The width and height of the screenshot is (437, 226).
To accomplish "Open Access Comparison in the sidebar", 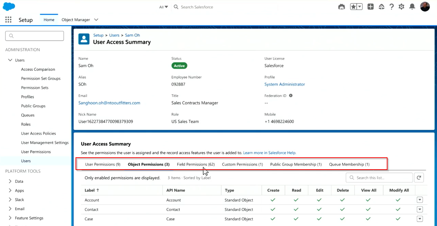I will click(38, 69).
